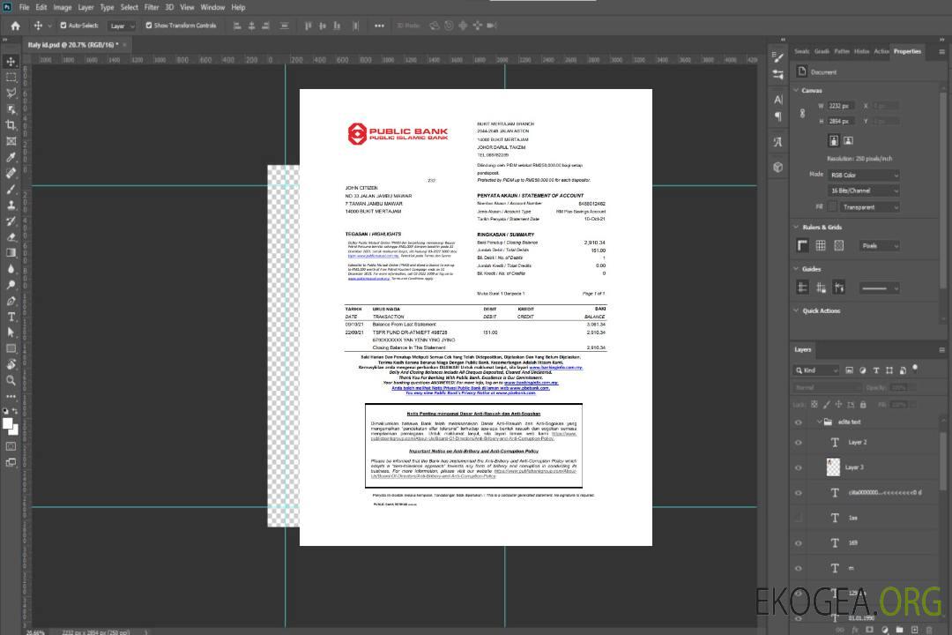This screenshot has height=635, width=952.
Task: Select the Horizontal Type tool
Action: pos(11,317)
